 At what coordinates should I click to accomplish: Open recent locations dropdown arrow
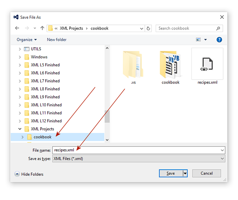tap(35, 28)
